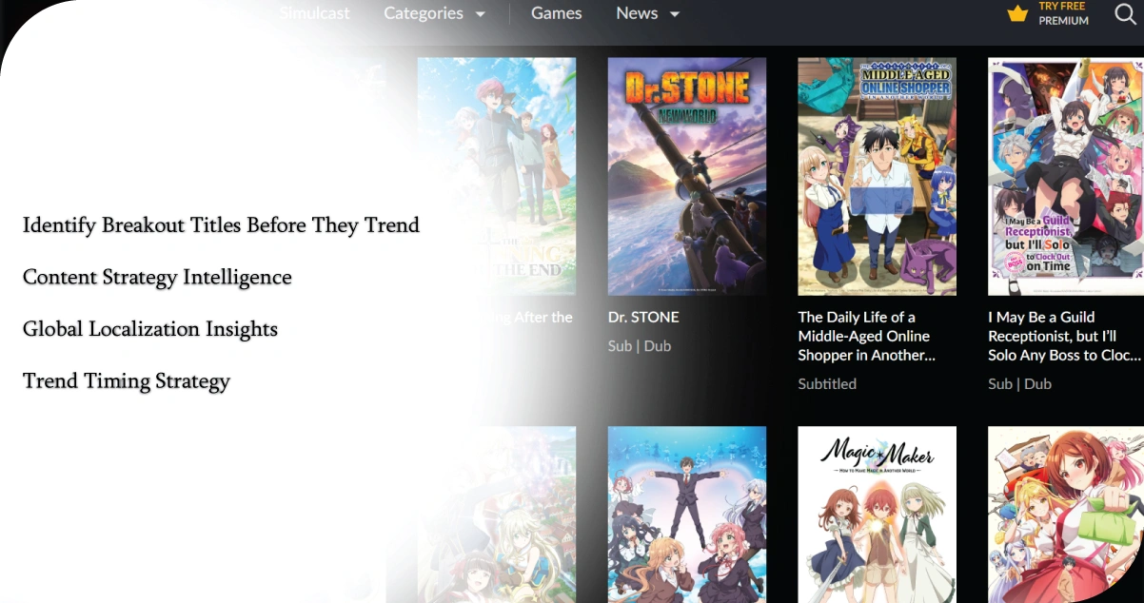The width and height of the screenshot is (1144, 603).
Task: Expand the News dropdown arrow
Action: point(675,14)
